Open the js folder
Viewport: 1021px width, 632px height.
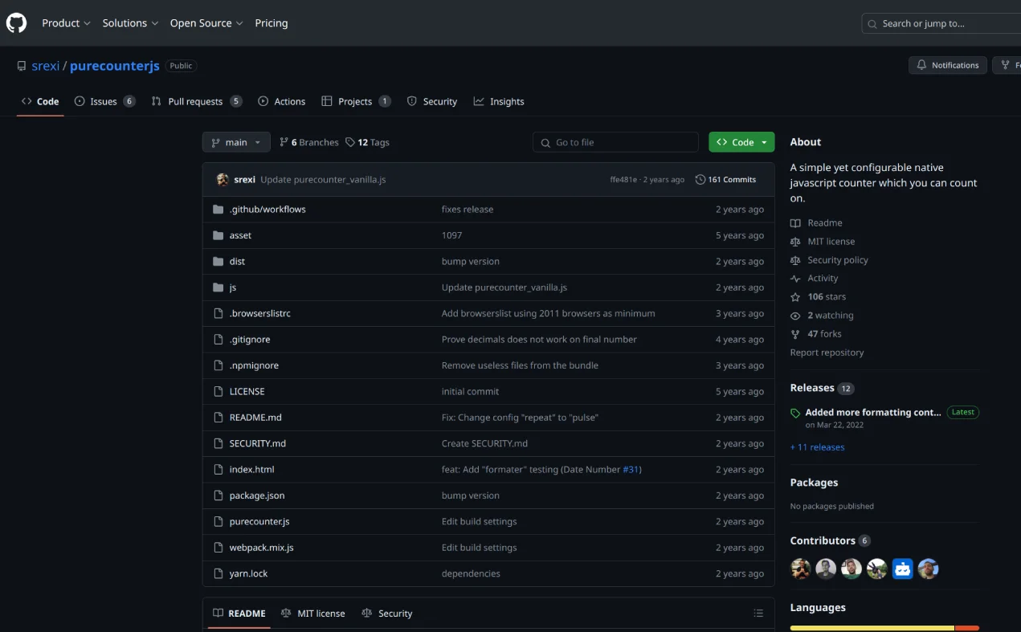coord(233,287)
